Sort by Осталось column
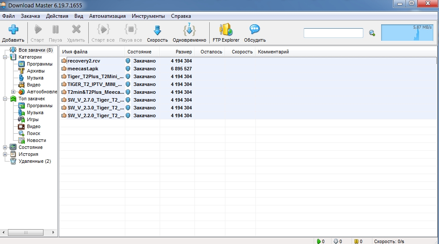The image size is (439, 244). pos(210,52)
